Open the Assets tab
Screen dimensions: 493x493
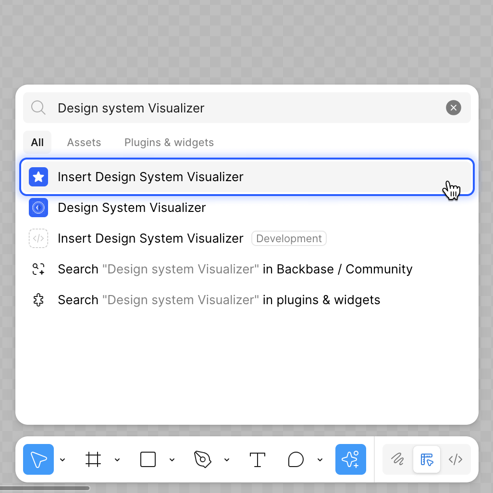click(84, 142)
